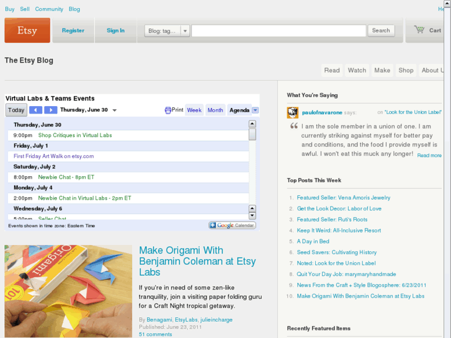Select the Agenda calendar view

239,110
